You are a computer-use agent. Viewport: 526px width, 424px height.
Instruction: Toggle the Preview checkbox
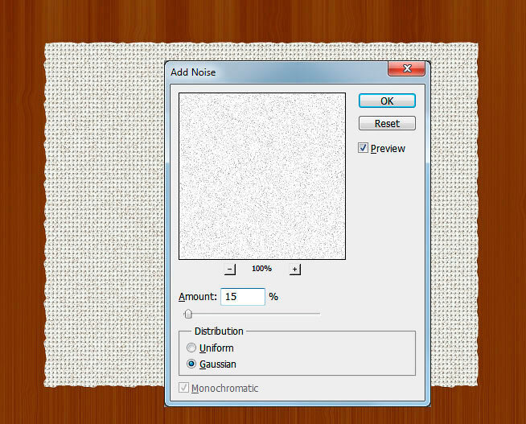coord(363,148)
